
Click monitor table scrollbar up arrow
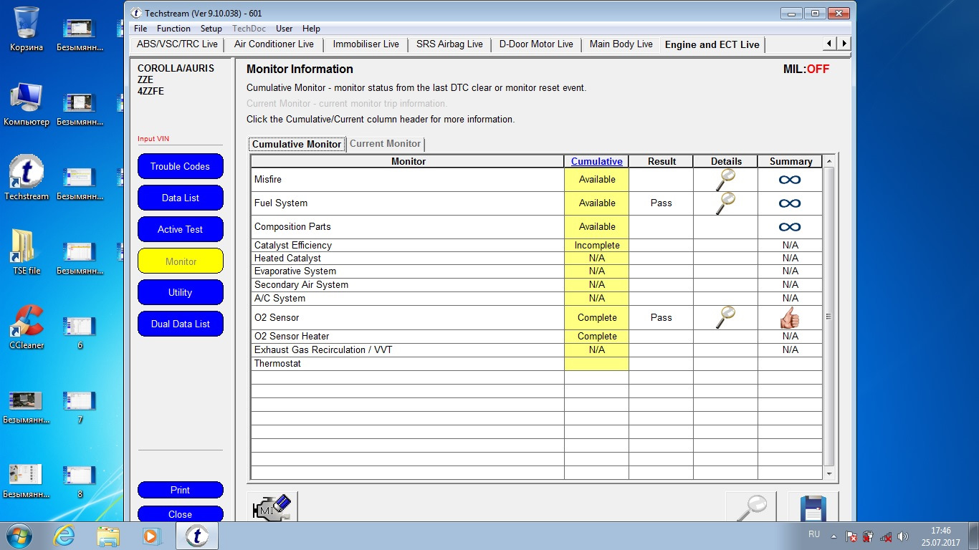click(x=829, y=160)
